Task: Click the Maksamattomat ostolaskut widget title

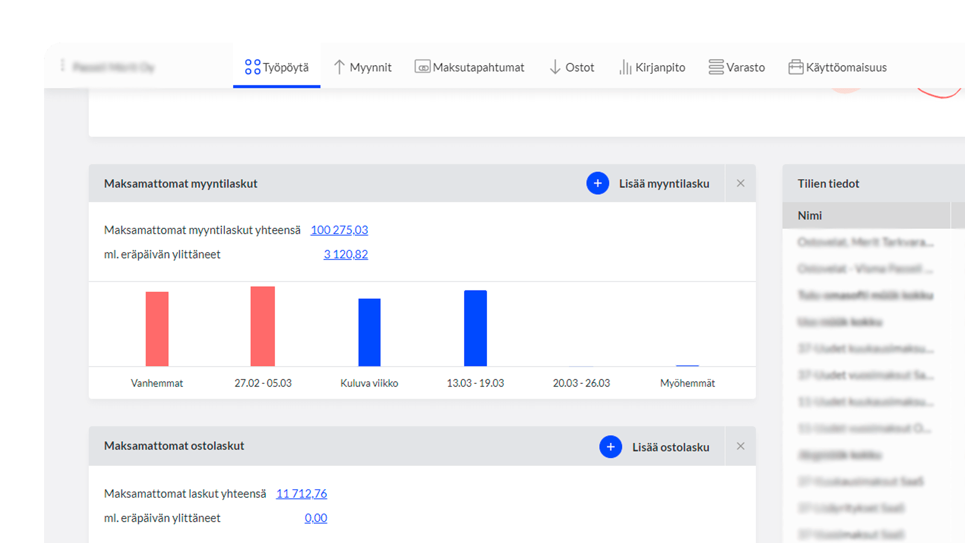Action: point(174,446)
